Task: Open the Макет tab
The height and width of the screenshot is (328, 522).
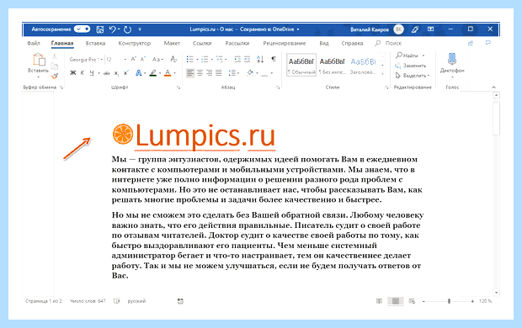Action: pyautogui.click(x=172, y=43)
